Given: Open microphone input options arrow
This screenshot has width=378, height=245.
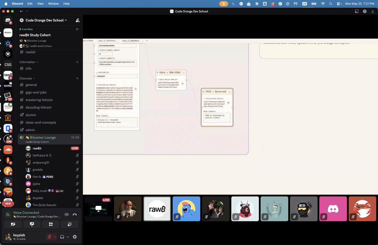Looking at the screenshot, I should click(55, 237).
